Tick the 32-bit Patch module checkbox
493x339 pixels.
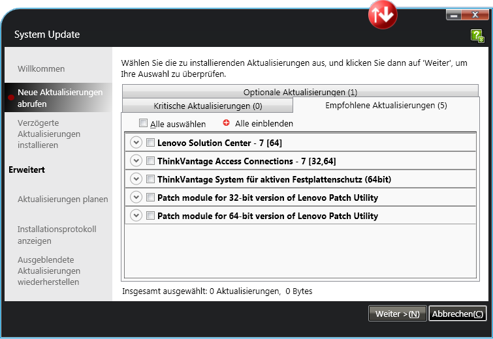coord(150,197)
